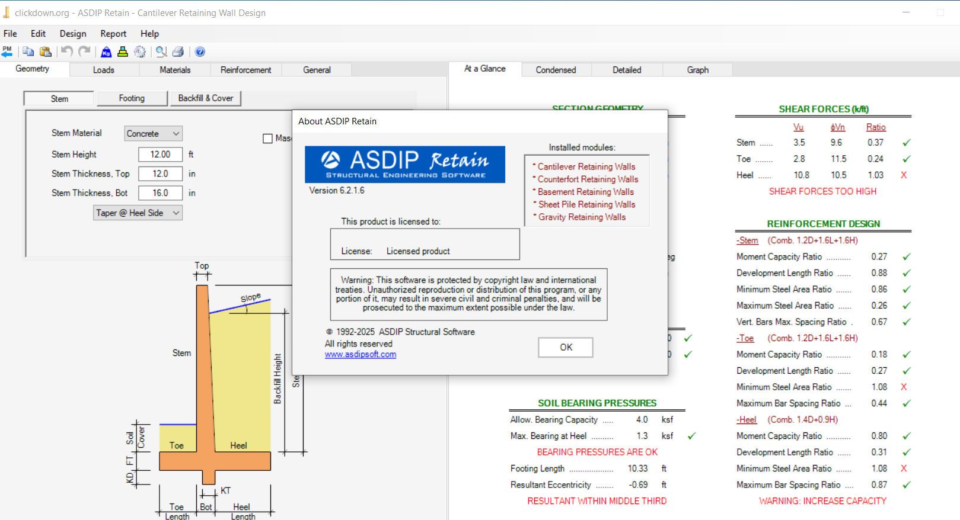Click the Footing Length value 10.33
Screen dimensions: 960x520
click(638, 468)
